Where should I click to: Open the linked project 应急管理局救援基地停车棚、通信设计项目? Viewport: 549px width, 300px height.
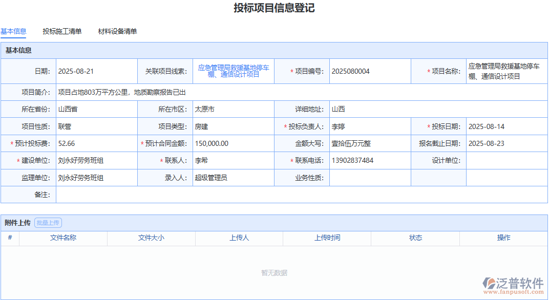click(234, 71)
